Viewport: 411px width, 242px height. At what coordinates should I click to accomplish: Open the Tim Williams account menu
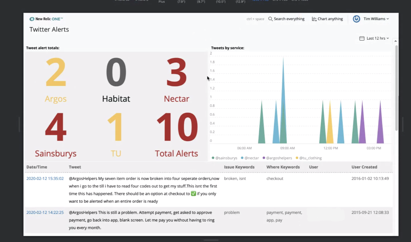[376, 19]
